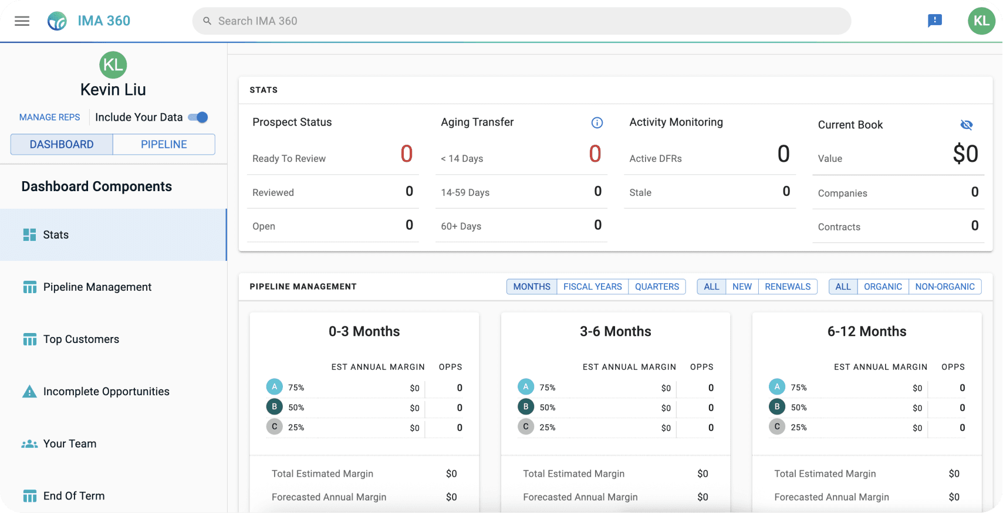Filter pipeline by RENEWALS
Image resolution: width=1003 pixels, height=513 pixels.
point(788,287)
